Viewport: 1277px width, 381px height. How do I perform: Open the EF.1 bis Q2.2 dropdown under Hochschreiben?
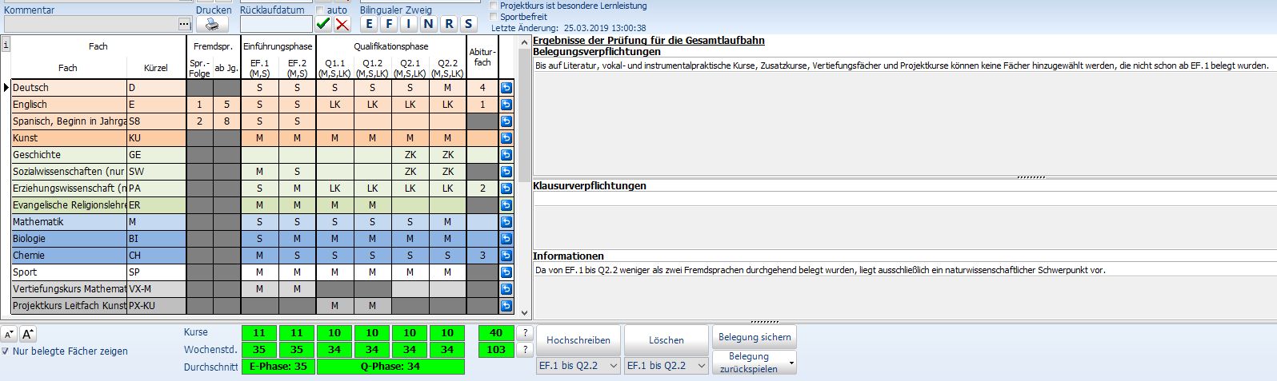(x=578, y=366)
